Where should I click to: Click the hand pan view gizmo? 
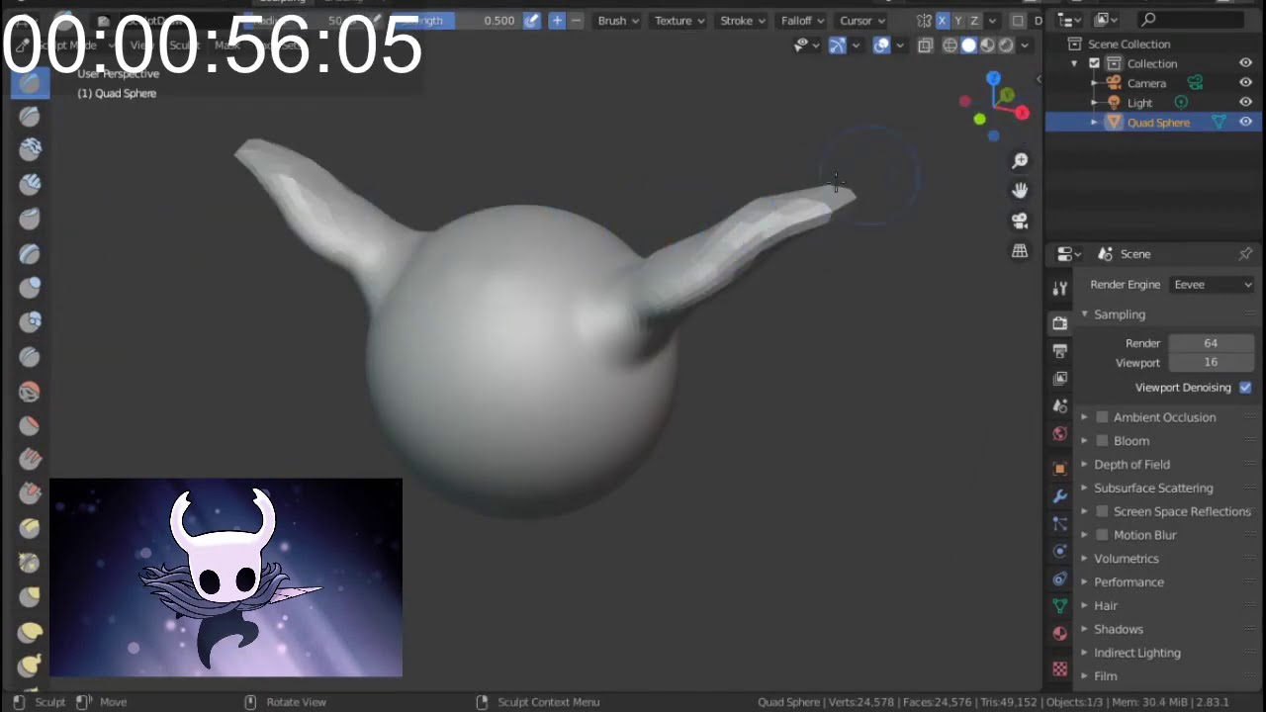(x=1020, y=190)
